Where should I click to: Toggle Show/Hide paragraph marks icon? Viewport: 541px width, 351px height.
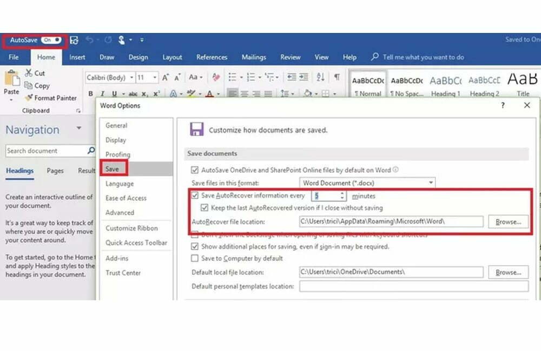[x=337, y=77]
